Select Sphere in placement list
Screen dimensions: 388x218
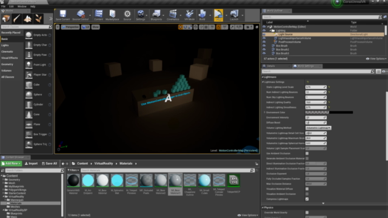point(38,94)
